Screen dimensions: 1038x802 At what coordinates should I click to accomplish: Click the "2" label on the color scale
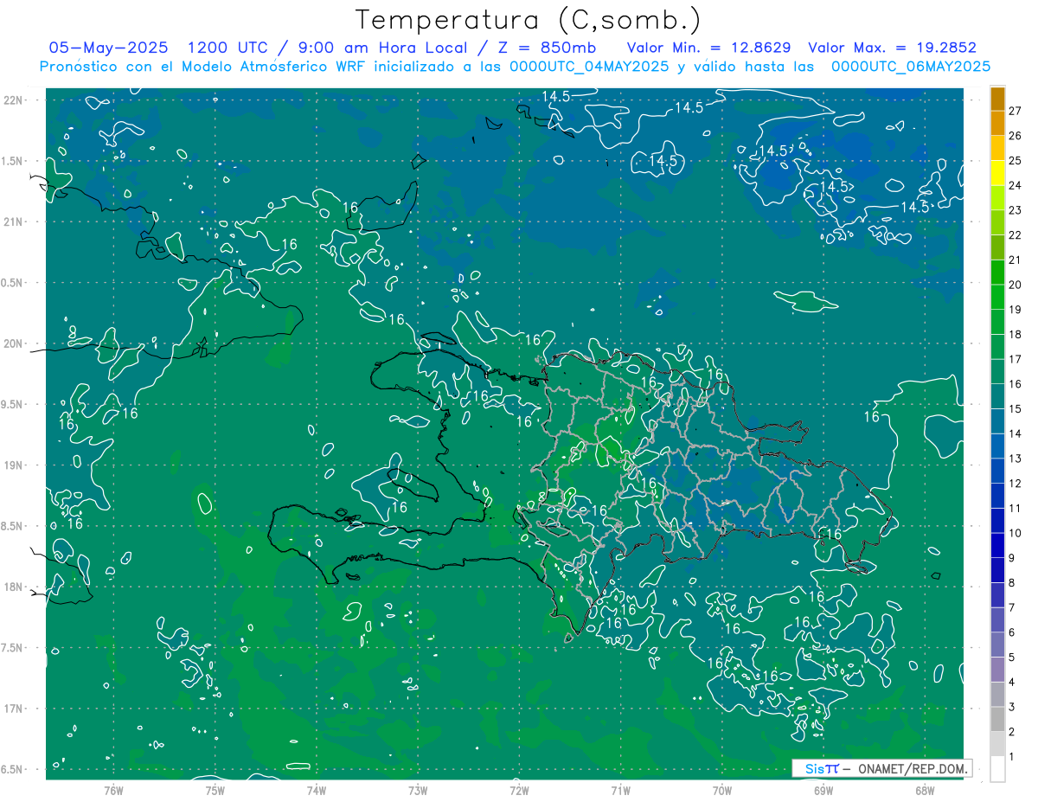pos(1011,732)
